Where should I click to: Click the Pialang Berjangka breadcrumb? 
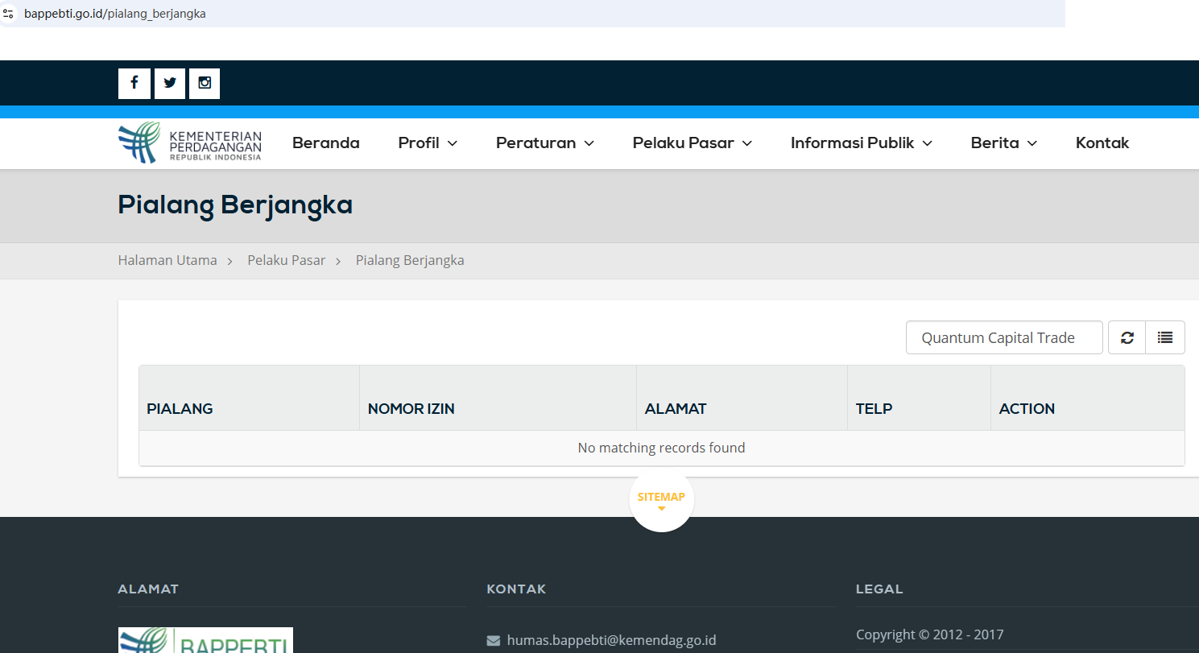410,260
